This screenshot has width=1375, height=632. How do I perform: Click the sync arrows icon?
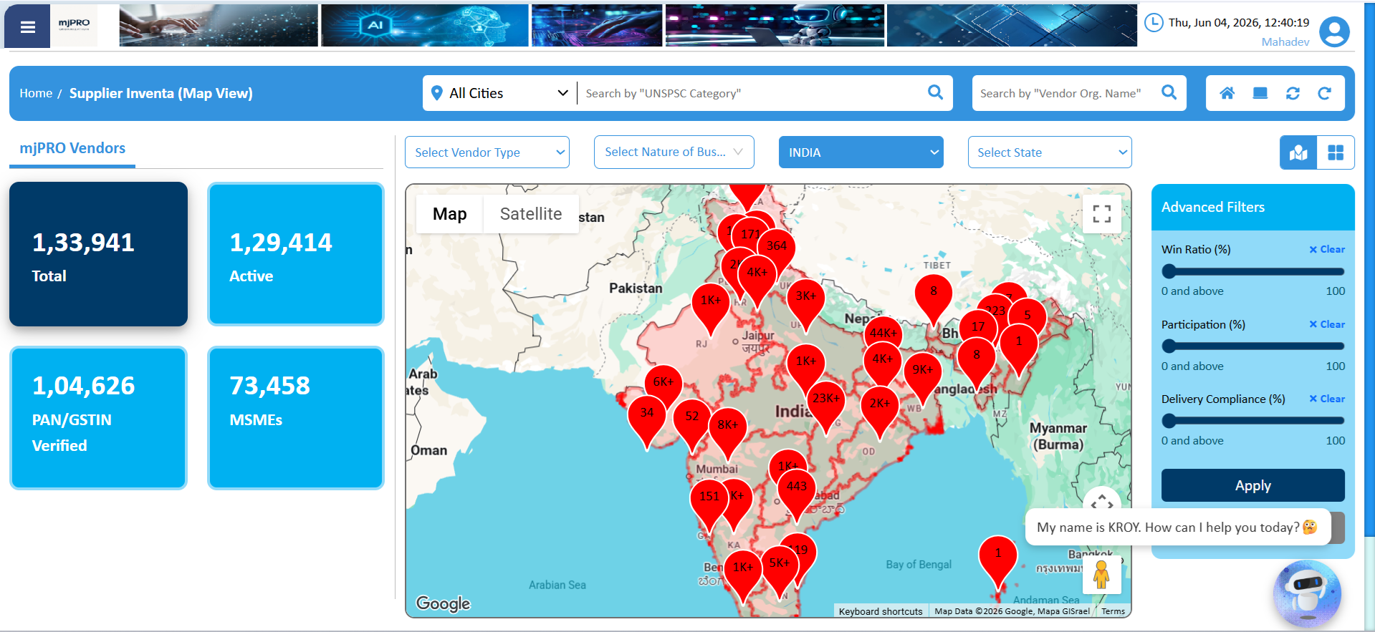point(1293,93)
